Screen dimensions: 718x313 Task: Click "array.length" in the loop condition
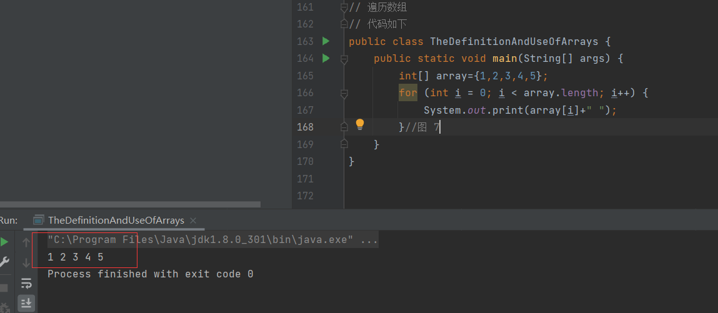(x=561, y=93)
